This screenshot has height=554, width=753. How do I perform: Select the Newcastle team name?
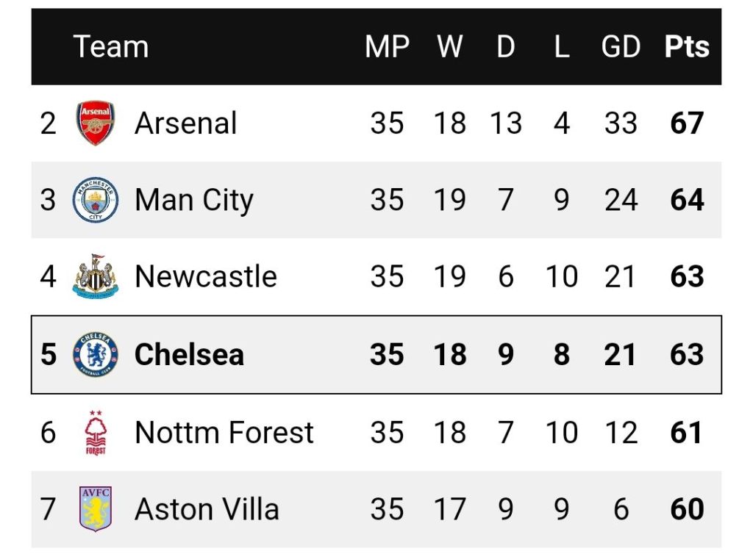tap(206, 277)
